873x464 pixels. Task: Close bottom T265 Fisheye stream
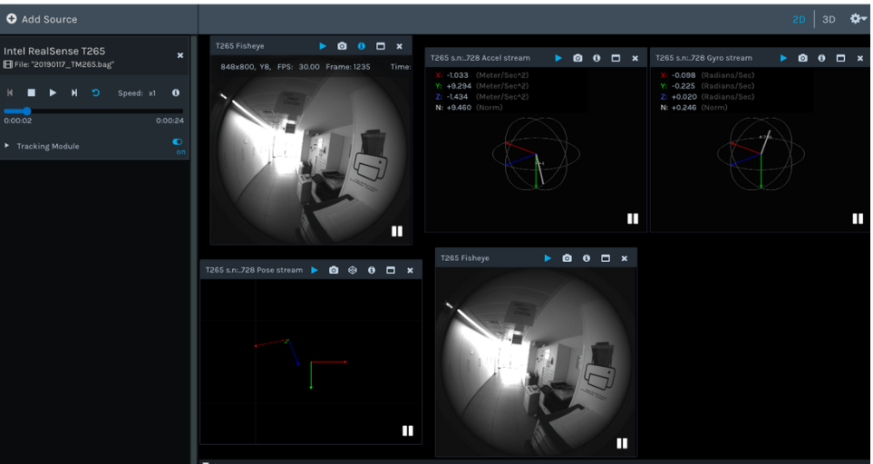(x=624, y=258)
